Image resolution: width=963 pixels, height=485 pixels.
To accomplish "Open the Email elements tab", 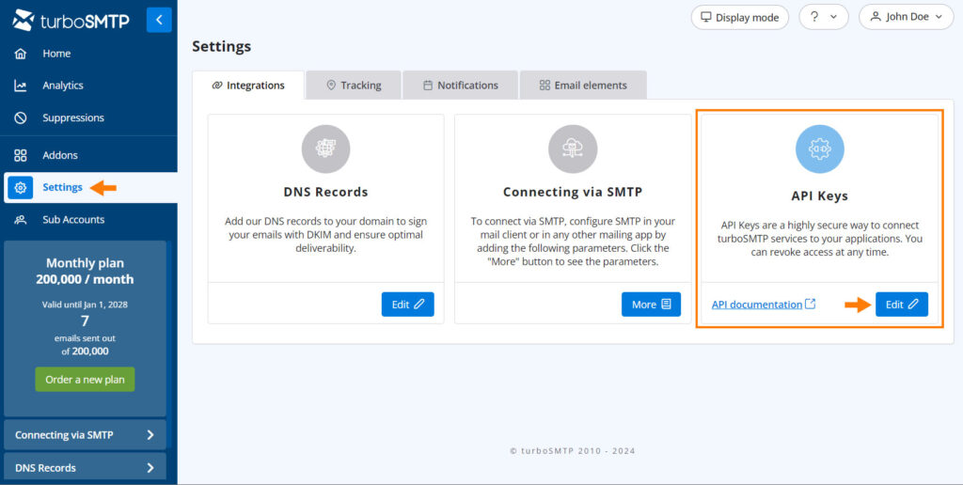I will [582, 86].
